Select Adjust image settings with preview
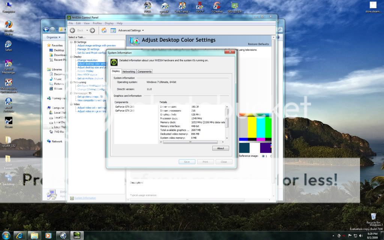384x240 pixels. tap(96, 45)
